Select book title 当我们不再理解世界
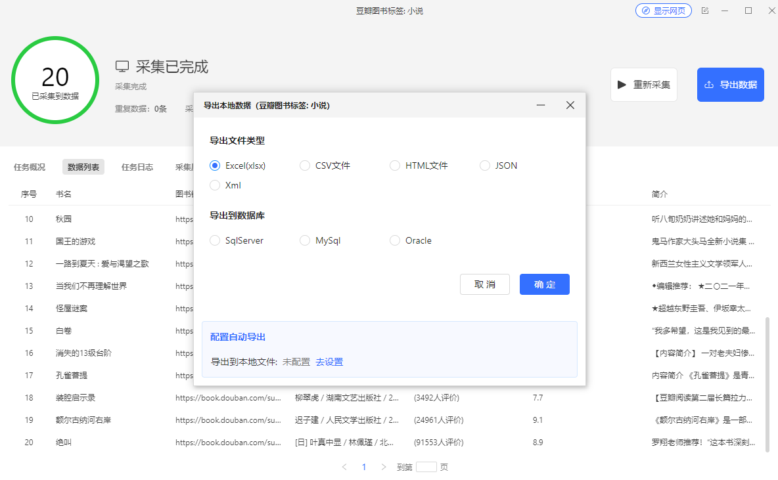The width and height of the screenshot is (778, 480). [x=91, y=286]
